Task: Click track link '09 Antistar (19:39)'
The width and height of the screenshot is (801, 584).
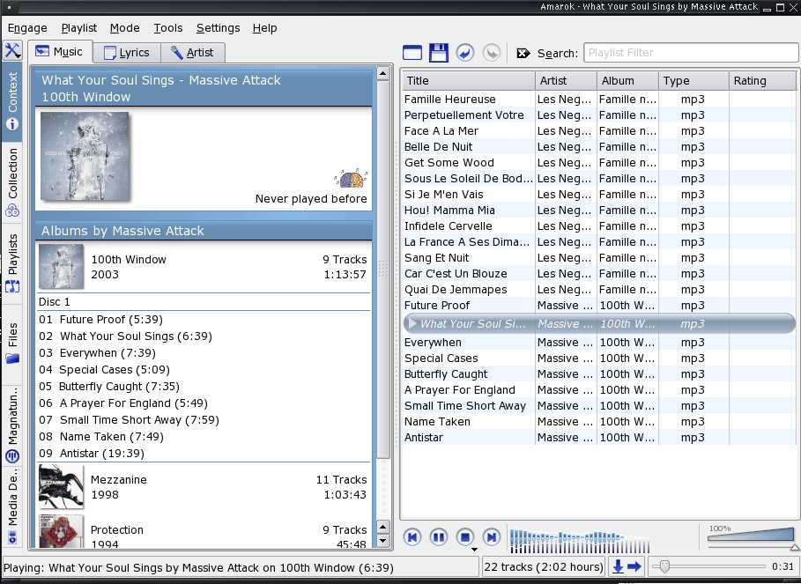Action: [x=92, y=454]
